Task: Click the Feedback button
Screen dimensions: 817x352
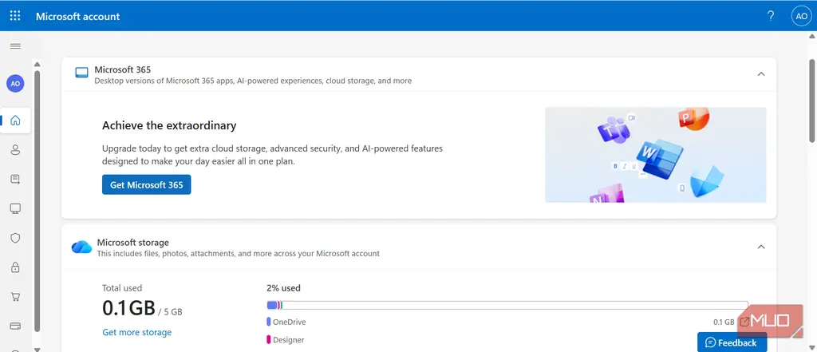Action: pos(732,342)
